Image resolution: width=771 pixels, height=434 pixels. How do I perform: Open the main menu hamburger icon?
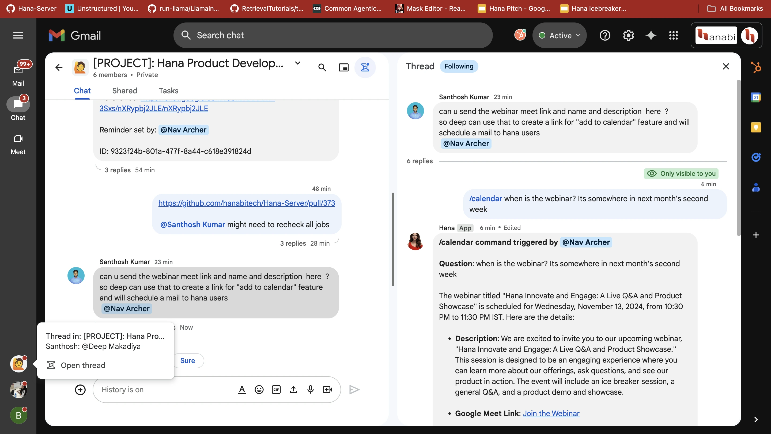[18, 35]
